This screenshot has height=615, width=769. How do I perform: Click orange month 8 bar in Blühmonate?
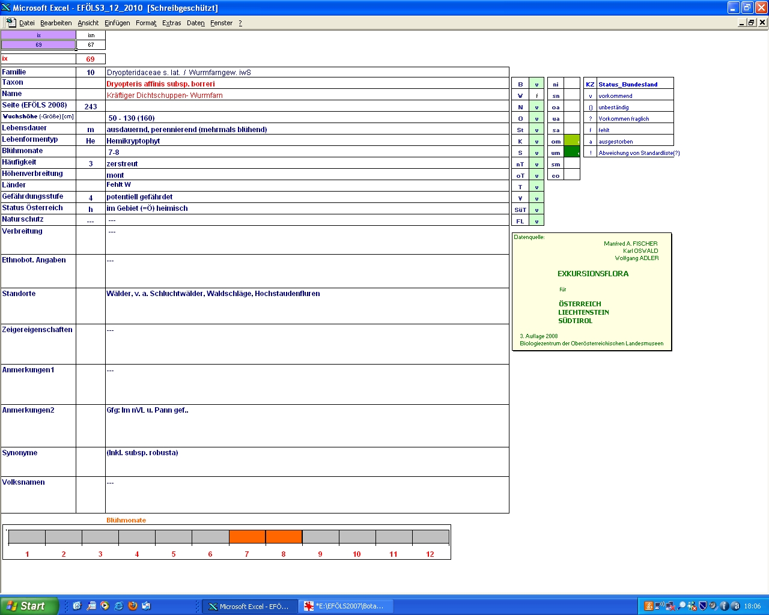pos(284,537)
